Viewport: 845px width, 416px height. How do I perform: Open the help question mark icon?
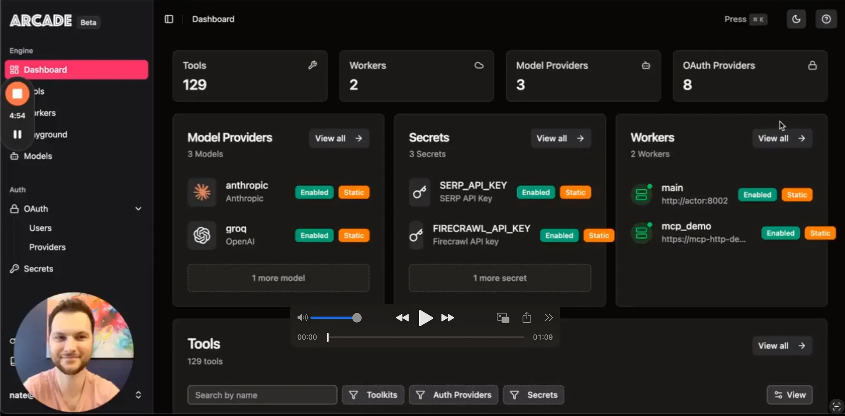tap(826, 19)
